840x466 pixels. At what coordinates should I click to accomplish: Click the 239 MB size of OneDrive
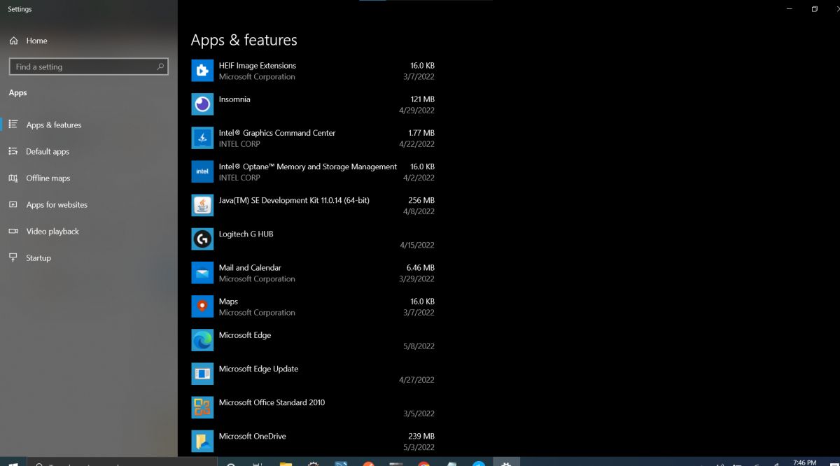coord(421,436)
